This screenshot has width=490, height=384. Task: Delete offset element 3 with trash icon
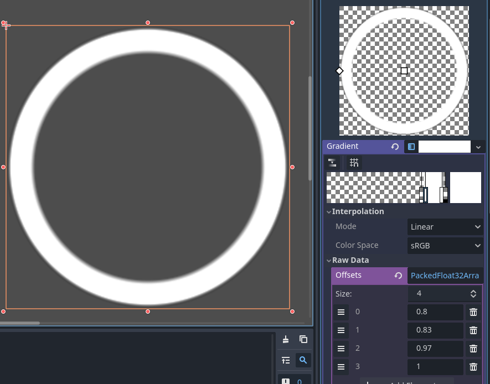pos(473,366)
